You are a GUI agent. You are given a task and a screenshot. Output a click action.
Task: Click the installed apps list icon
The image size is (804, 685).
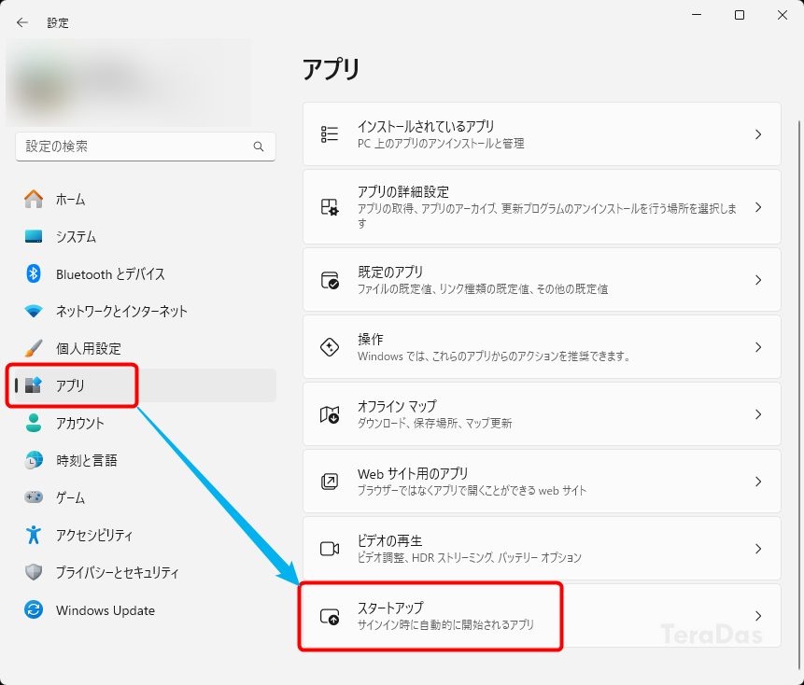(x=330, y=134)
